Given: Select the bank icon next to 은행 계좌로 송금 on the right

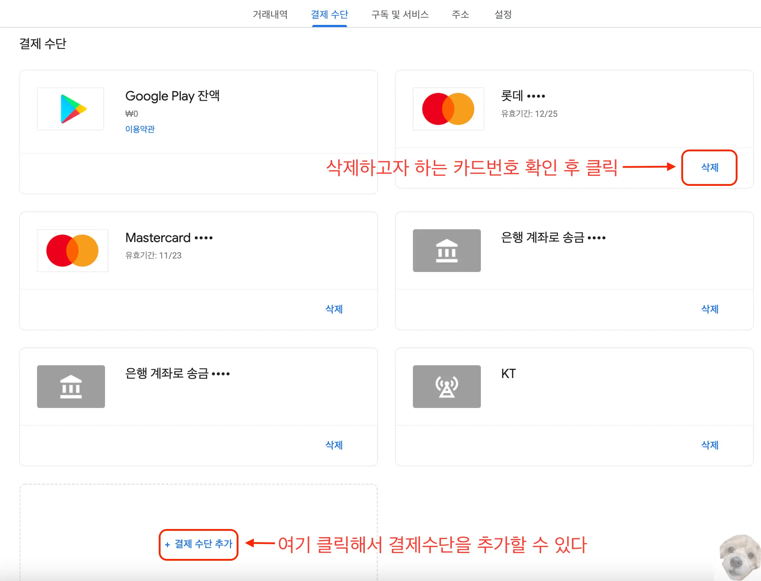Looking at the screenshot, I should tap(447, 251).
